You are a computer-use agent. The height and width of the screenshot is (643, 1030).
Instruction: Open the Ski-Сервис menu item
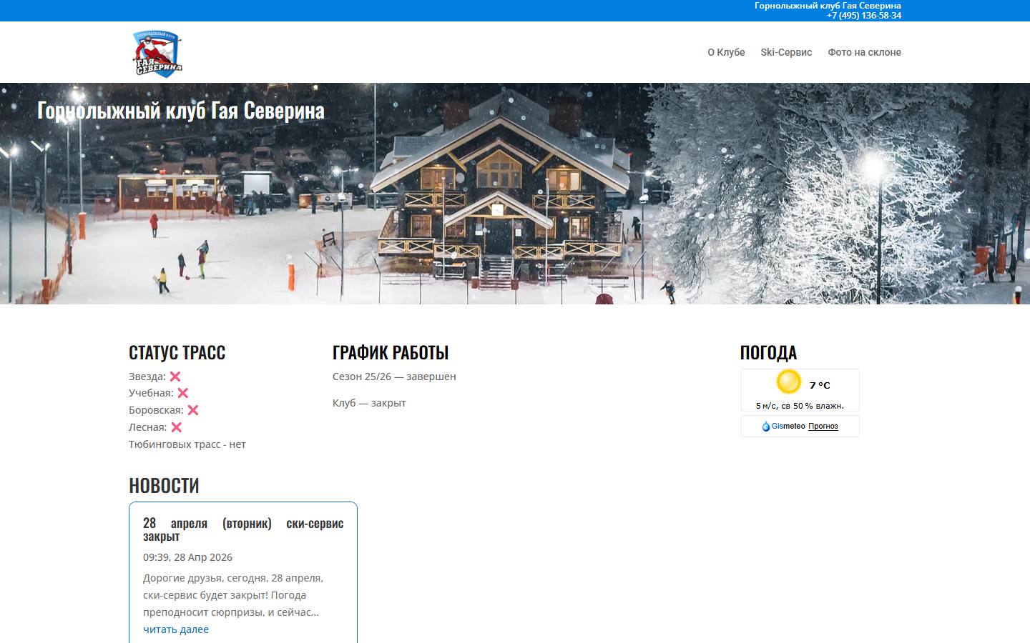[786, 52]
